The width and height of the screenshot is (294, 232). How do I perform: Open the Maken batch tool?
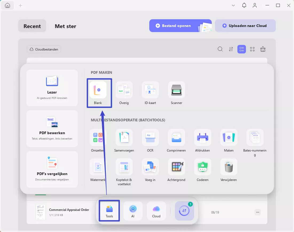(229, 141)
